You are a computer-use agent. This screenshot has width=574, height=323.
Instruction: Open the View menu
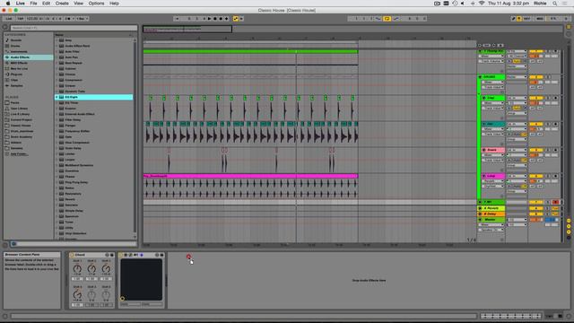click(78, 4)
